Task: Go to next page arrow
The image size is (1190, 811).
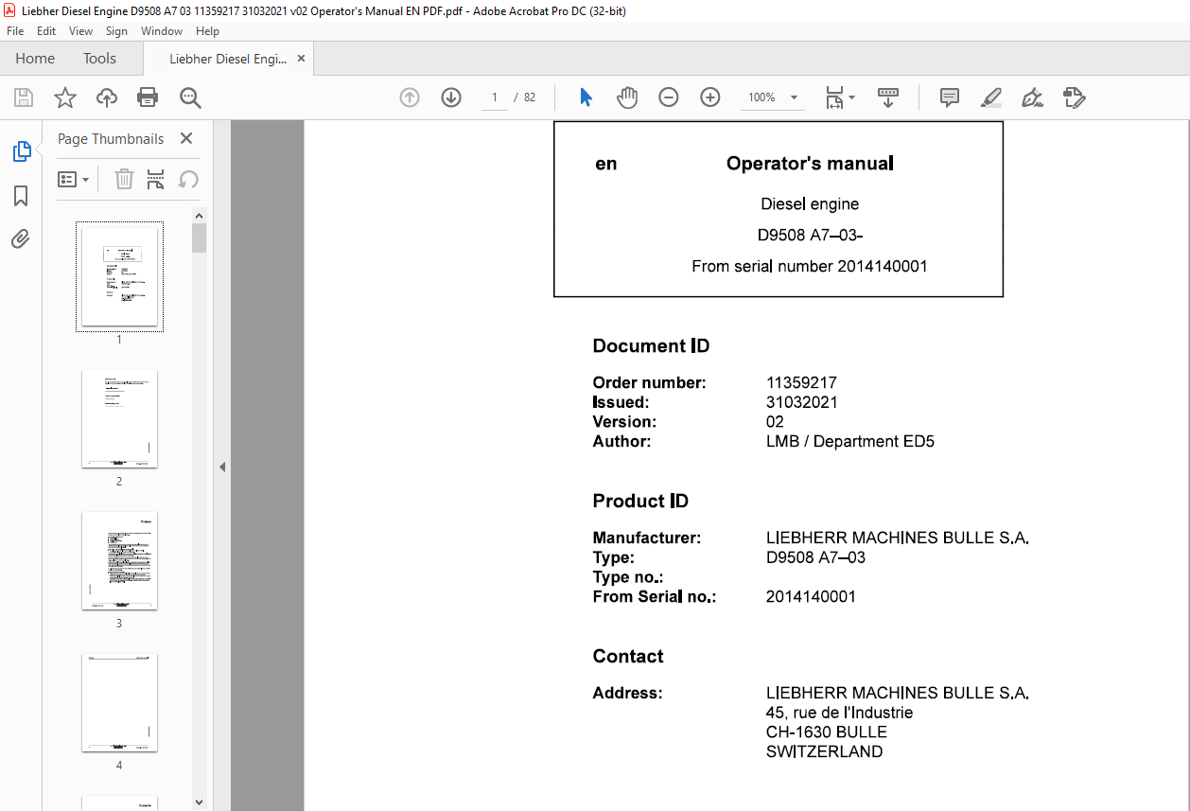Action: click(451, 97)
